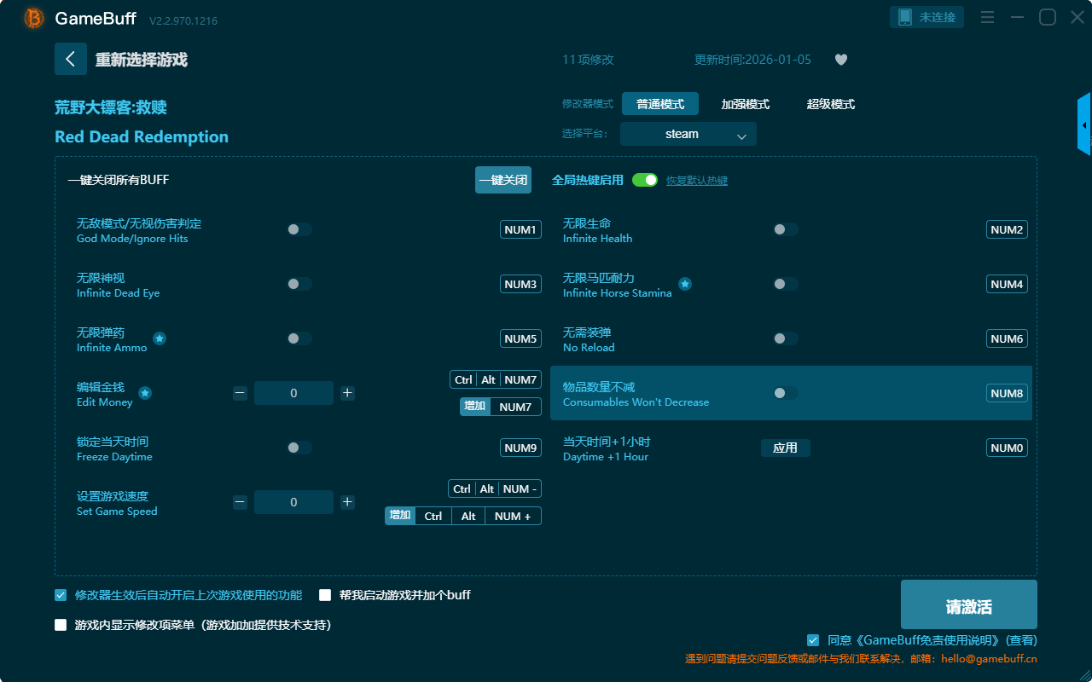
Task: Click the Set Game Speed value field
Action: coord(293,502)
